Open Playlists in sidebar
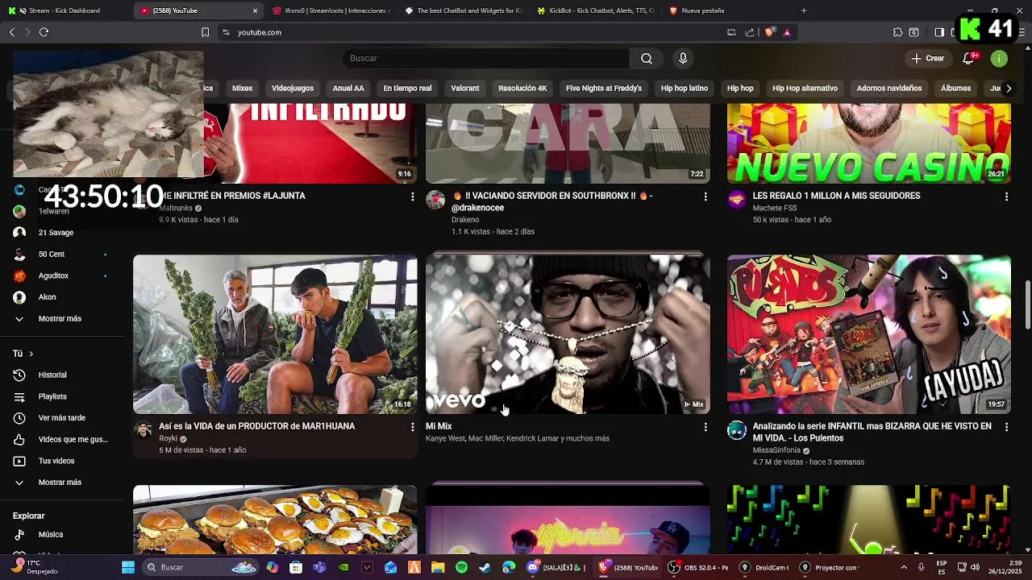Screen dimensions: 1032x580 point(61,396)
